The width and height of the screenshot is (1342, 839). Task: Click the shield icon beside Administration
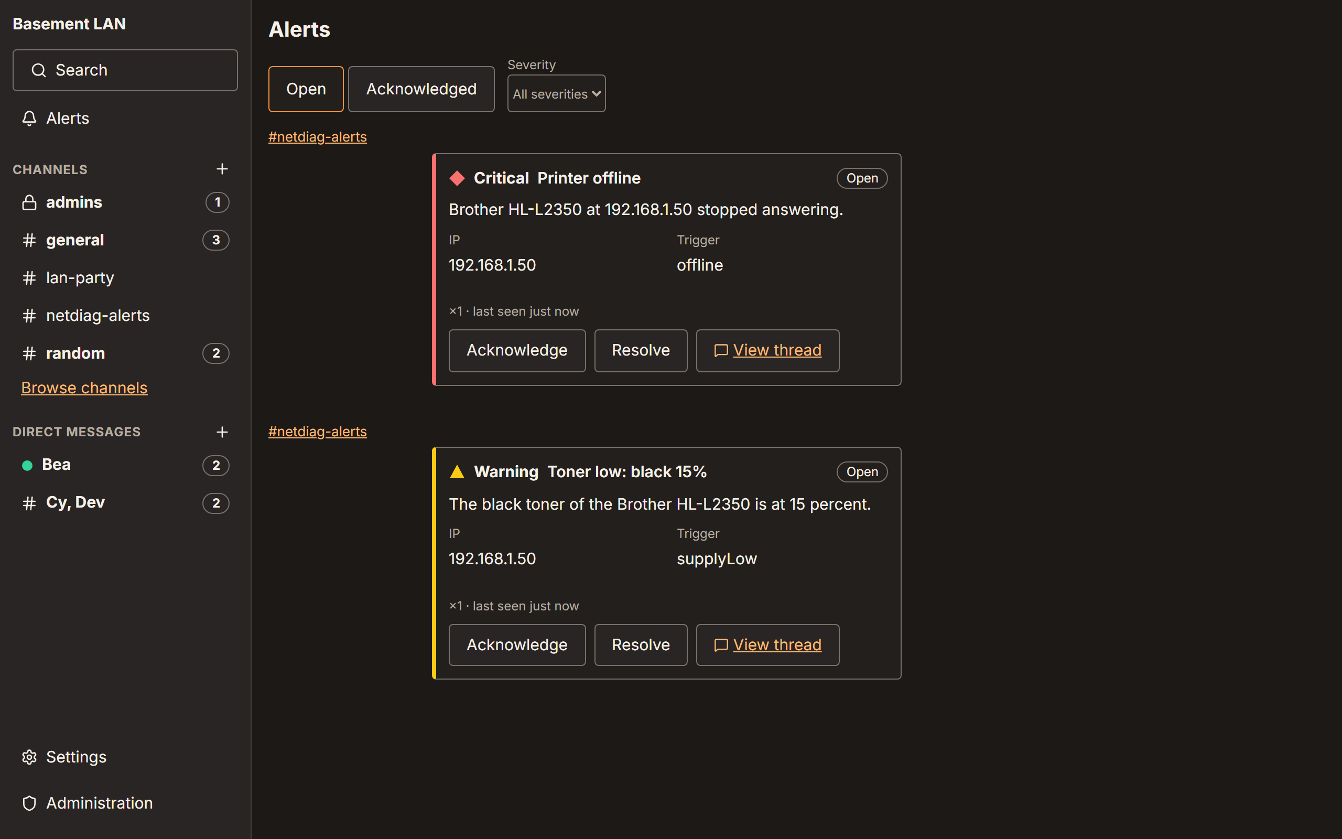pos(29,803)
